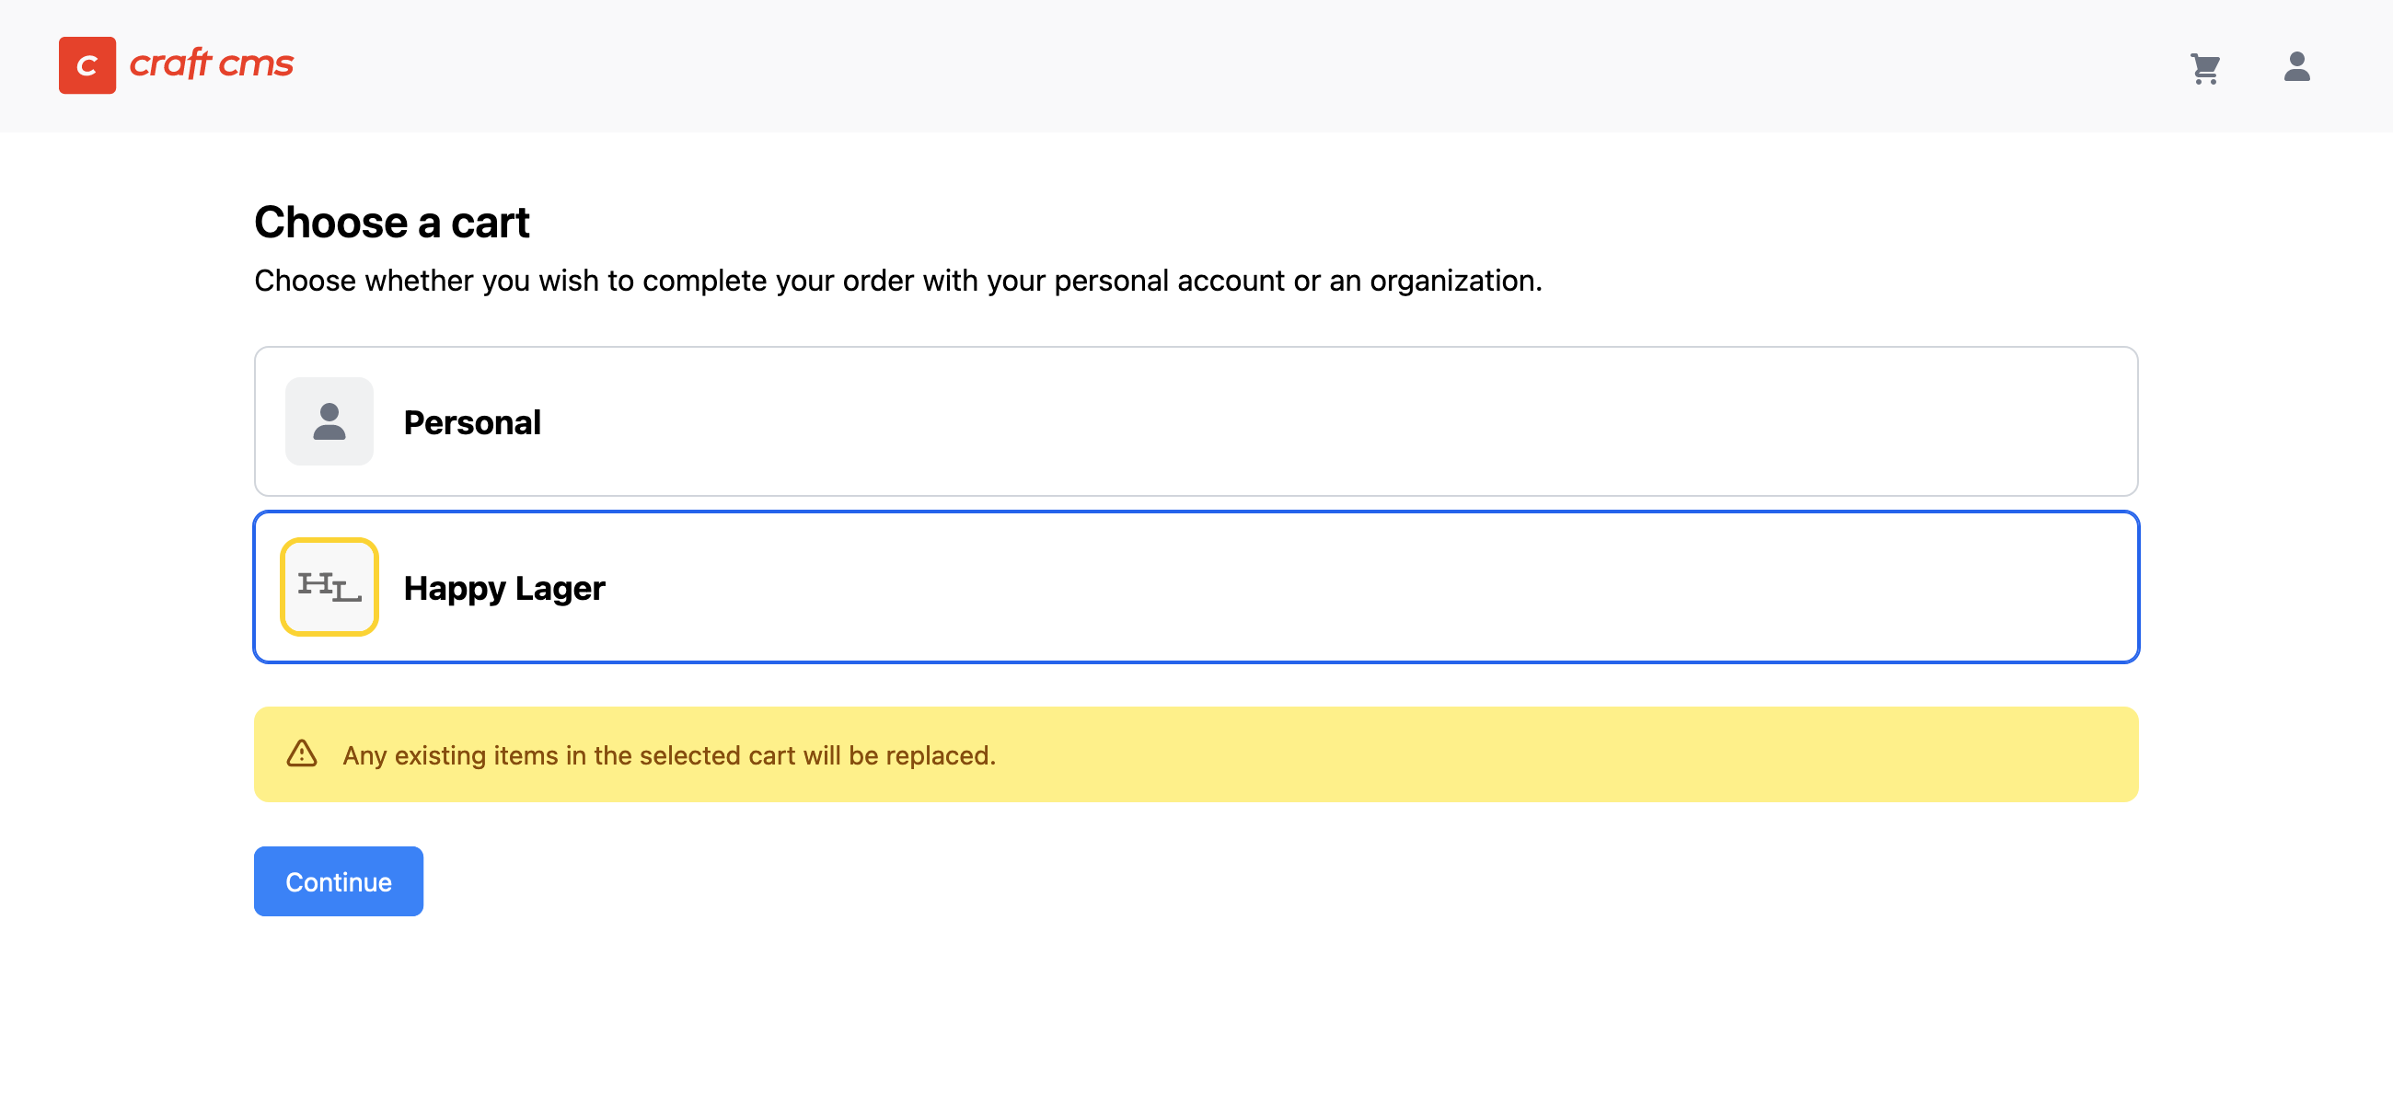Open the user account icon in header
The height and width of the screenshot is (1104, 2393).
pos(2296,67)
